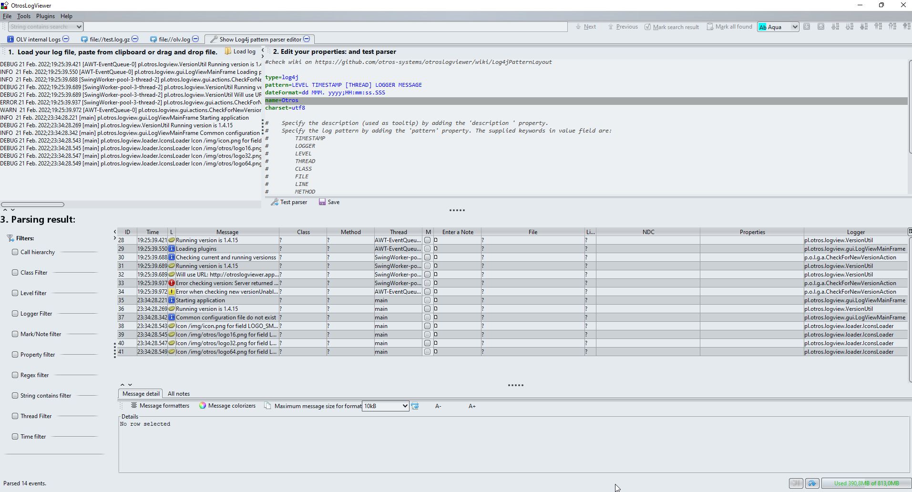912x492 pixels.
Task: Click the Load log folder icon
Action: click(x=228, y=51)
